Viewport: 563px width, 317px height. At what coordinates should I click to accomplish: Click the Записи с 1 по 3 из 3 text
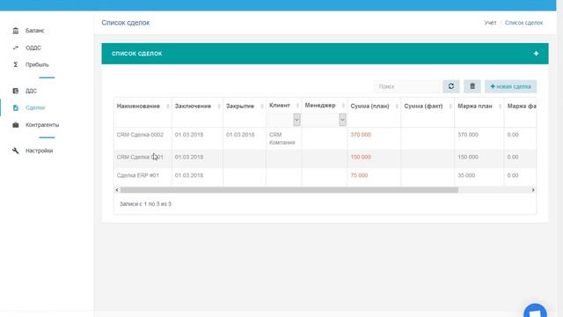point(145,203)
